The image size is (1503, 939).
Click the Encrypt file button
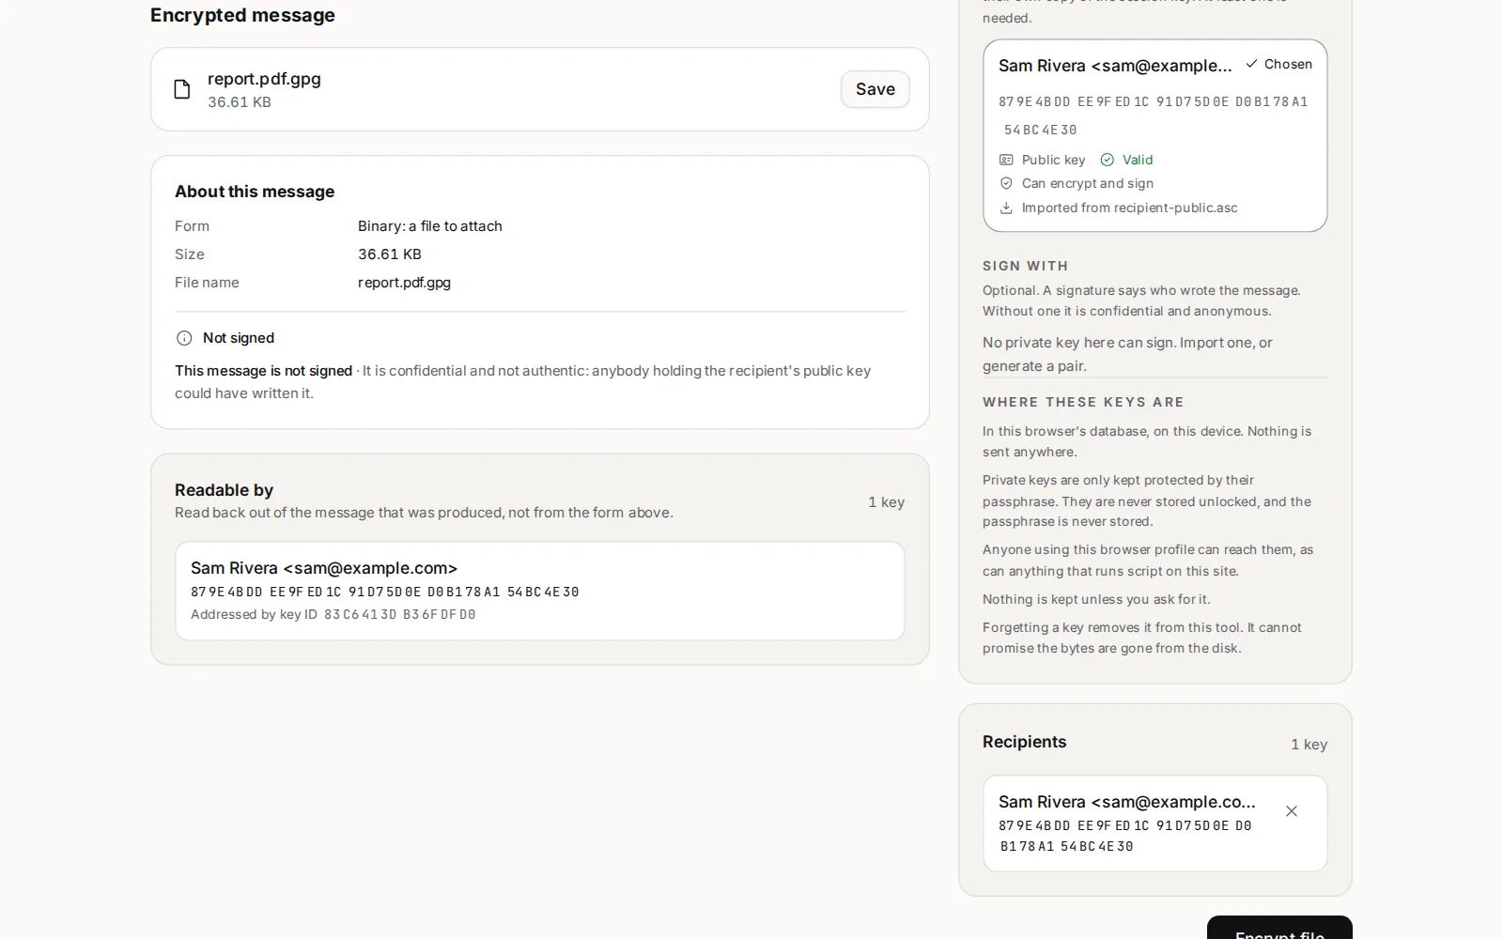(x=1279, y=928)
